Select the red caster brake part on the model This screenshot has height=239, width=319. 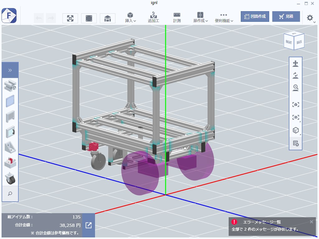coord(93,146)
